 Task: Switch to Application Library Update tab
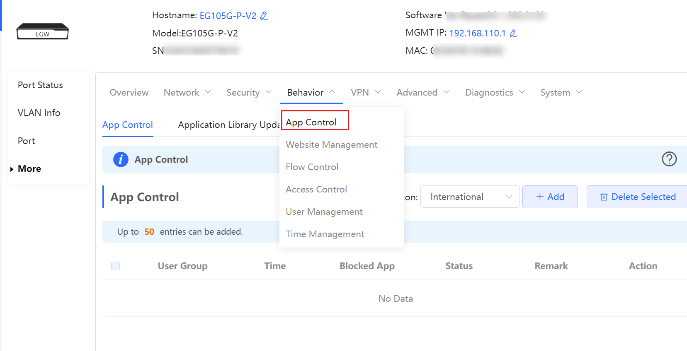[228, 125]
